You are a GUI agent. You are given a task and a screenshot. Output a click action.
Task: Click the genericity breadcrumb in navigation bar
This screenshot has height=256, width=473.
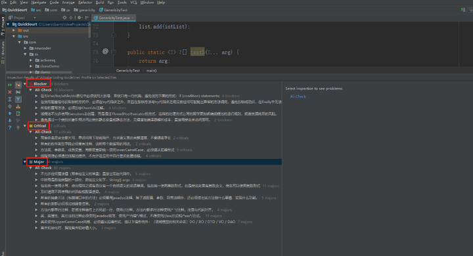point(85,10)
